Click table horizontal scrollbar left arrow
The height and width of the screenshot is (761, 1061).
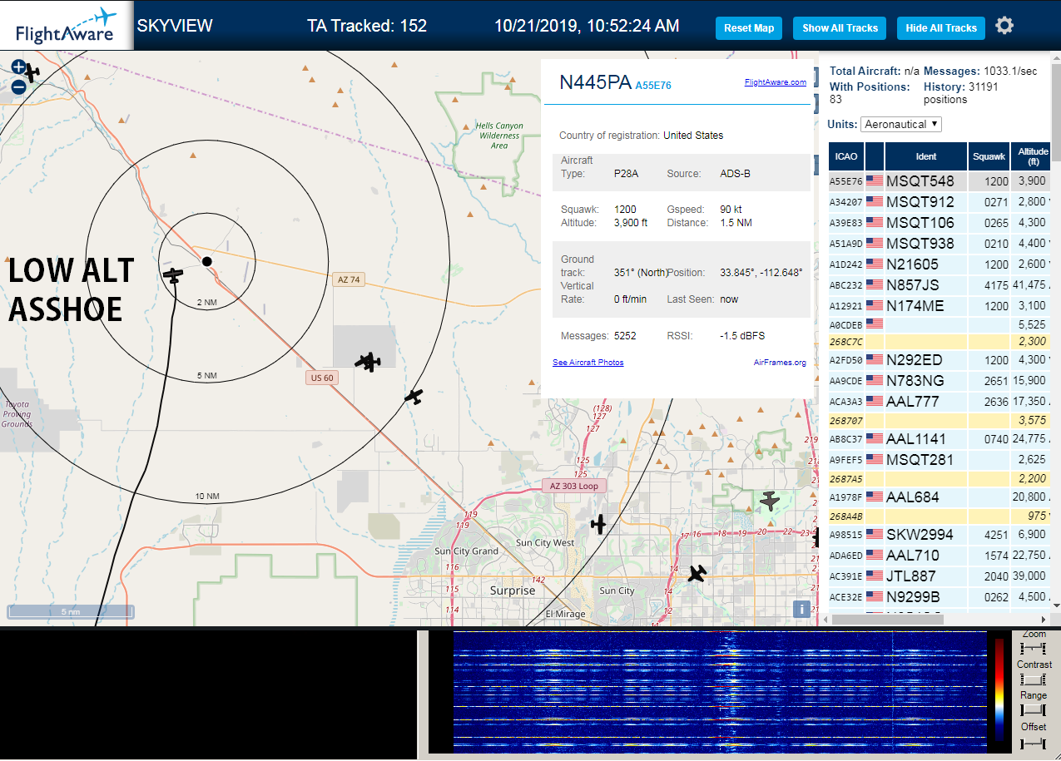click(x=825, y=619)
